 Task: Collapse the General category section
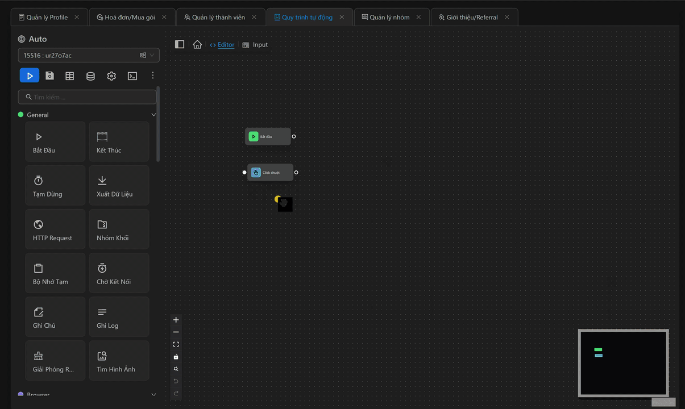pos(153,115)
